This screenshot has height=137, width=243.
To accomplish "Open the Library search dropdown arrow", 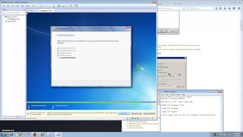I will click(24, 13).
